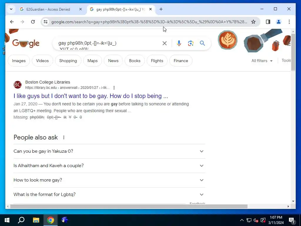Click 'Missing: php98h;' crossed-out term
Image resolution: width=301 pixels, height=226 pixels.
37,117
